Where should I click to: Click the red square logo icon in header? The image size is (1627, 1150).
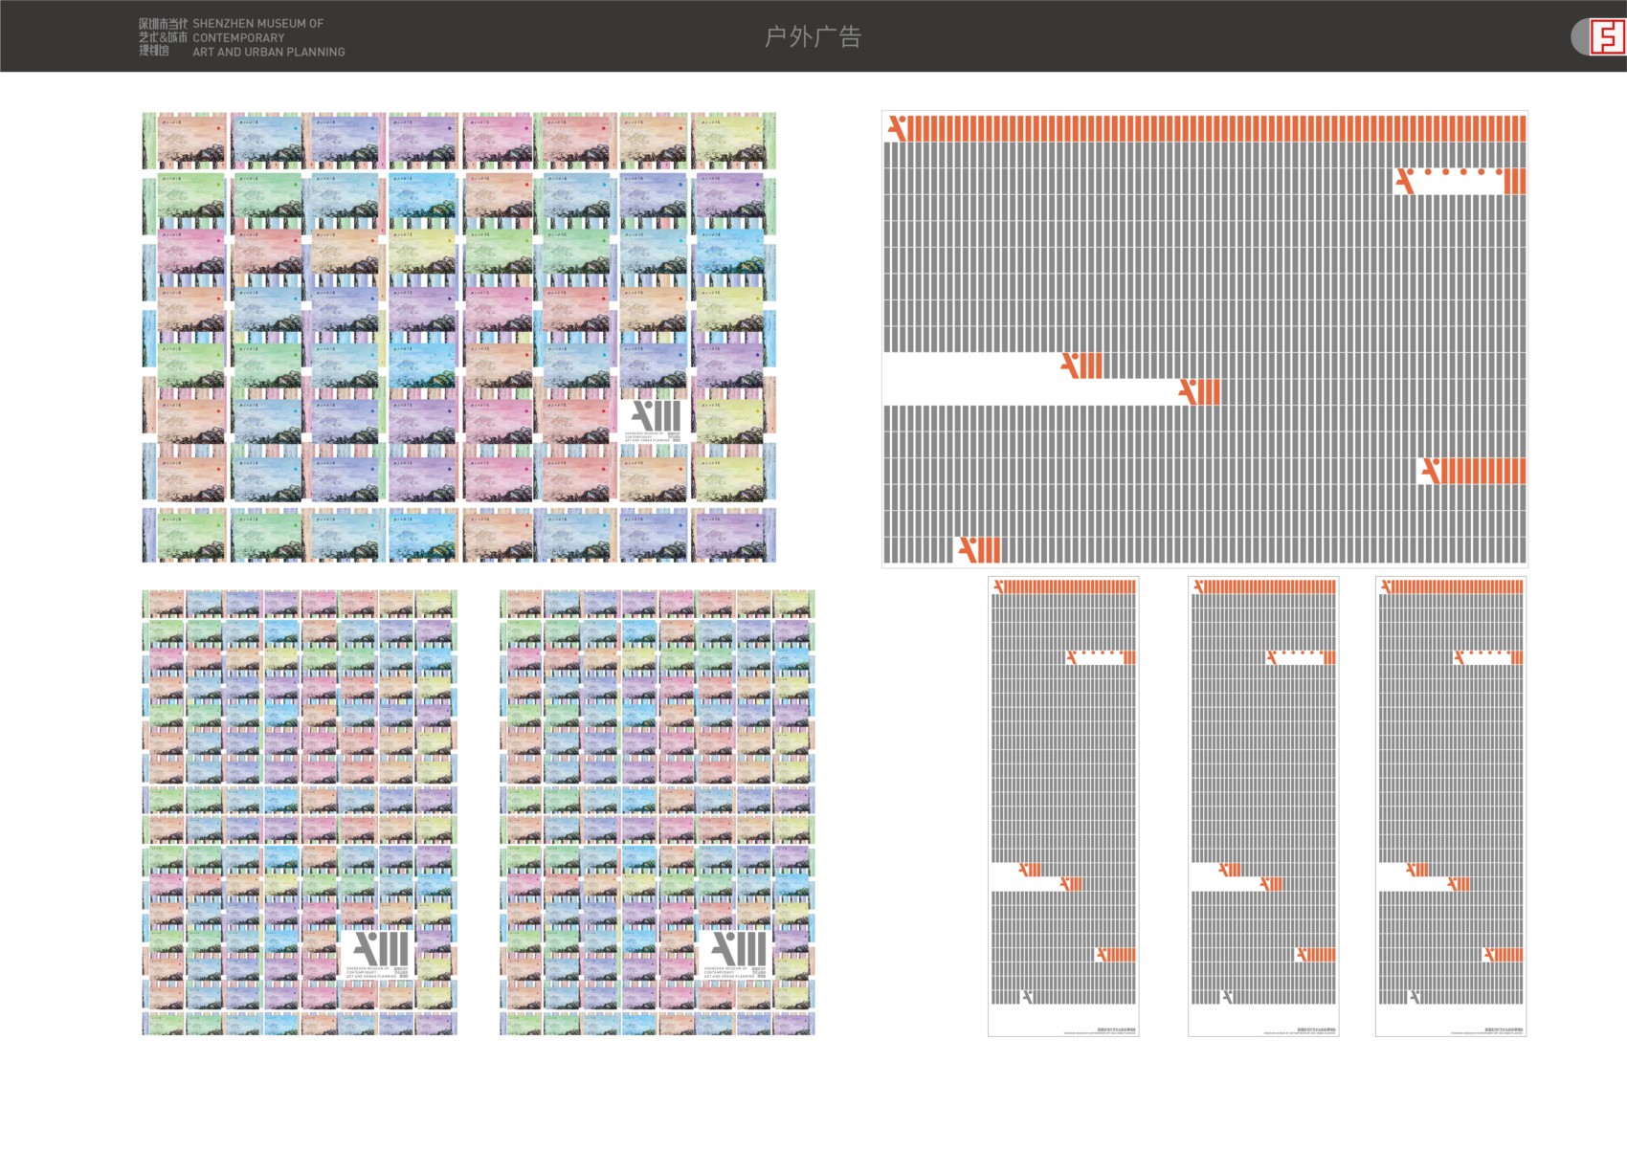(1607, 37)
